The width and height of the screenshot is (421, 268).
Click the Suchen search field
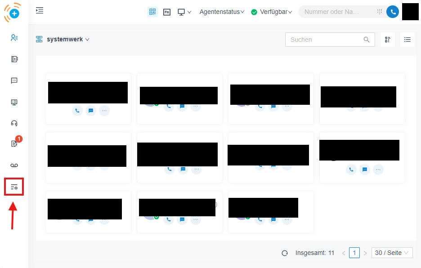coord(325,40)
